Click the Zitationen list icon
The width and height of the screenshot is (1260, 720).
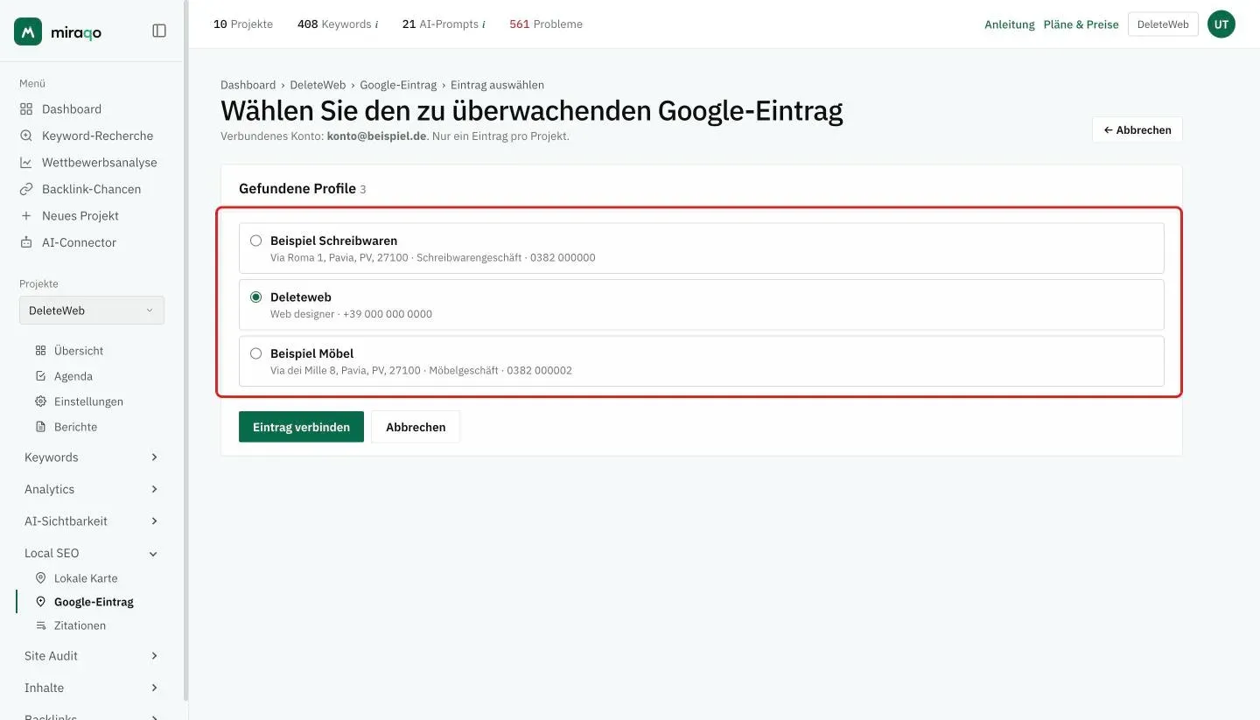[40, 626]
